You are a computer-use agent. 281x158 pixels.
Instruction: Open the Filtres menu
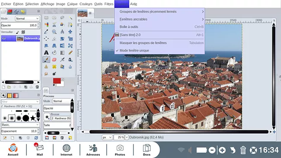[x=109, y=4]
